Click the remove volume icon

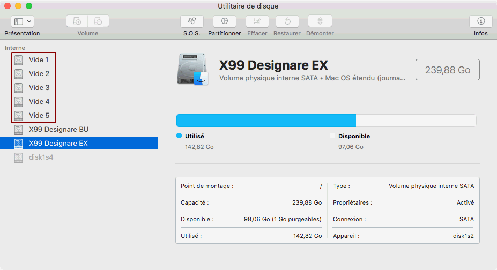(98, 21)
